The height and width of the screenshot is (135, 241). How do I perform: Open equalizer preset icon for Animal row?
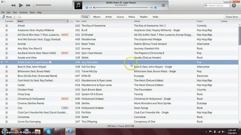(x=7, y=44)
